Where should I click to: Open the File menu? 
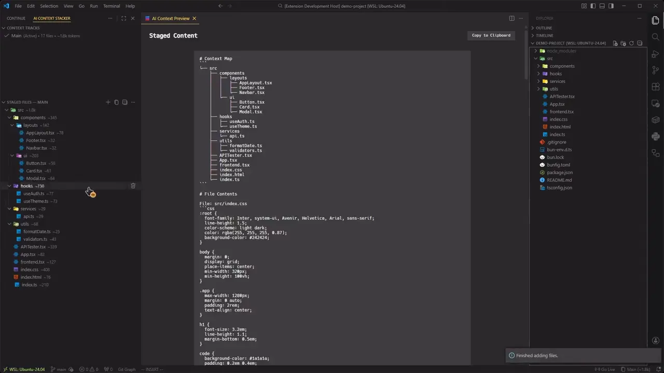pos(18,6)
